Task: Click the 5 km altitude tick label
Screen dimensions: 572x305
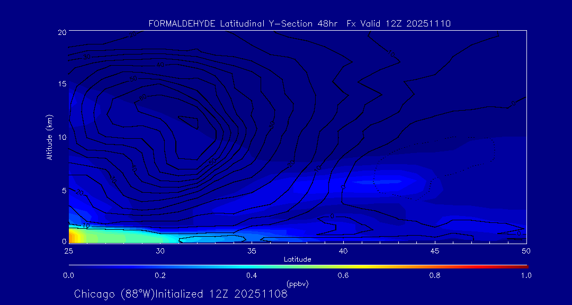Action: [62, 190]
